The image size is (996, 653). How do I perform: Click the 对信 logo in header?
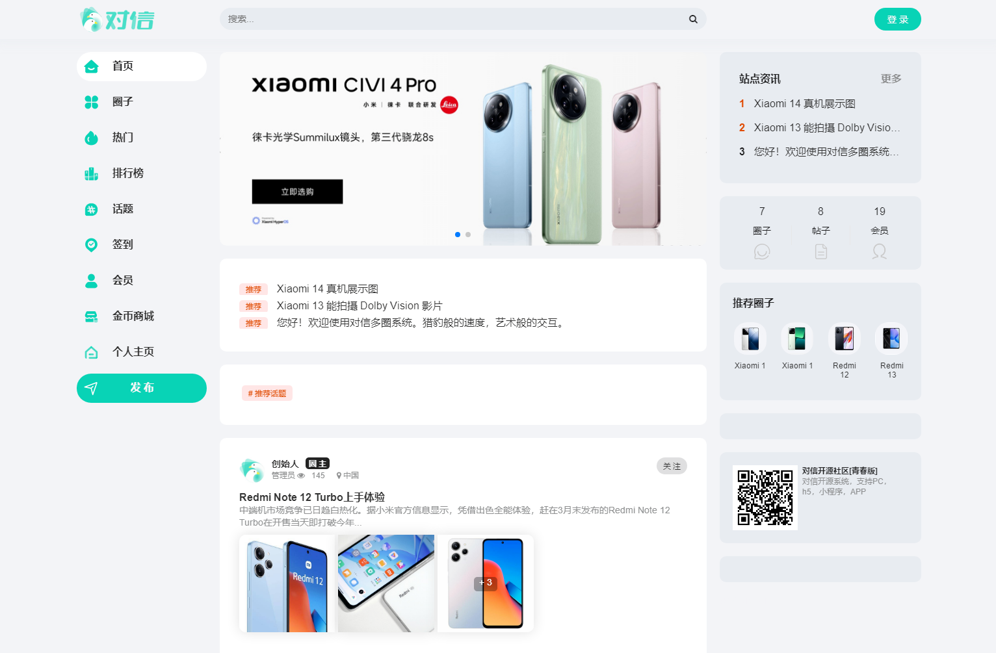click(118, 19)
